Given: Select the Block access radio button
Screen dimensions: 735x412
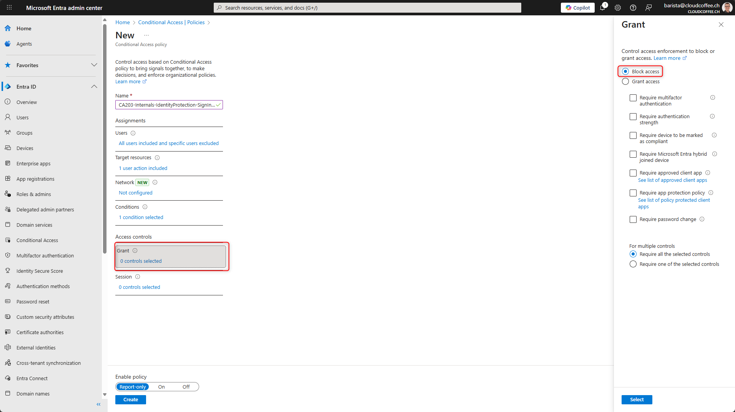Looking at the screenshot, I should (625, 71).
